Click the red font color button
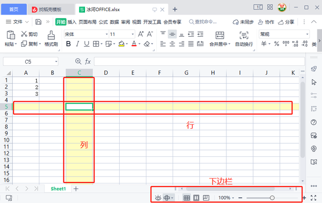 pyautogui.click(x=134, y=44)
